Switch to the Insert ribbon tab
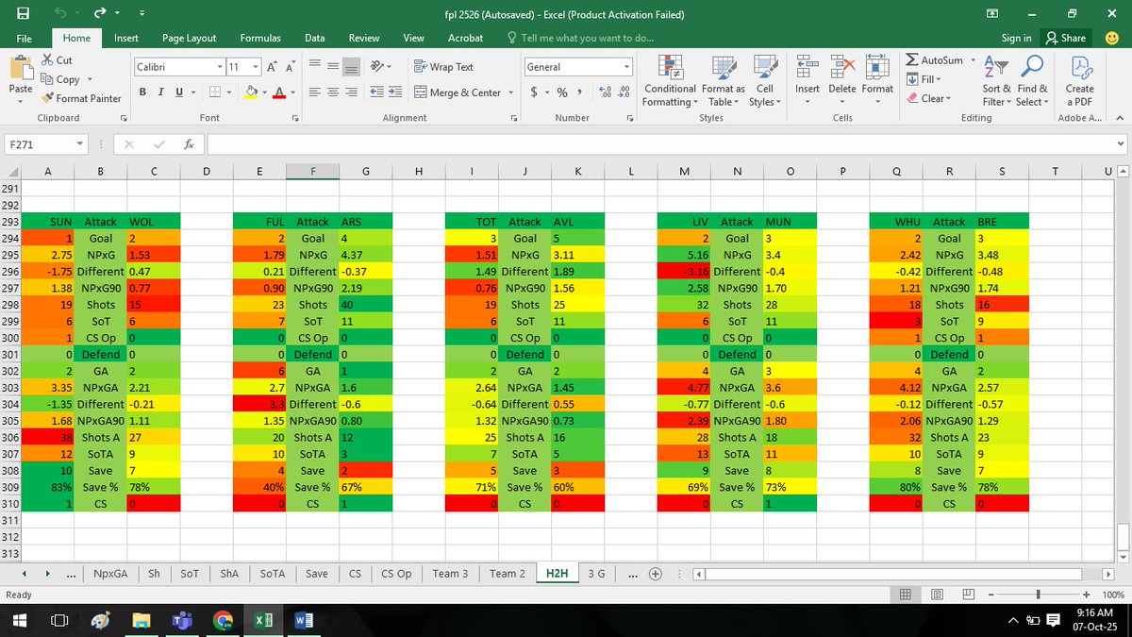The width and height of the screenshot is (1132, 637). [126, 38]
